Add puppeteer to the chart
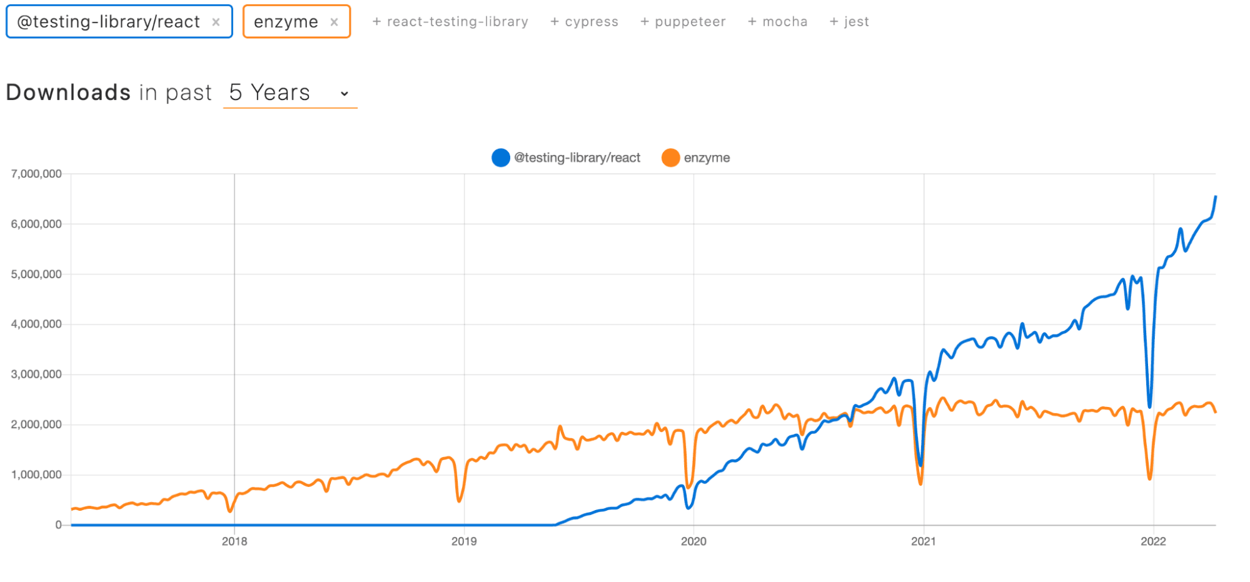The width and height of the screenshot is (1250, 582). click(683, 21)
